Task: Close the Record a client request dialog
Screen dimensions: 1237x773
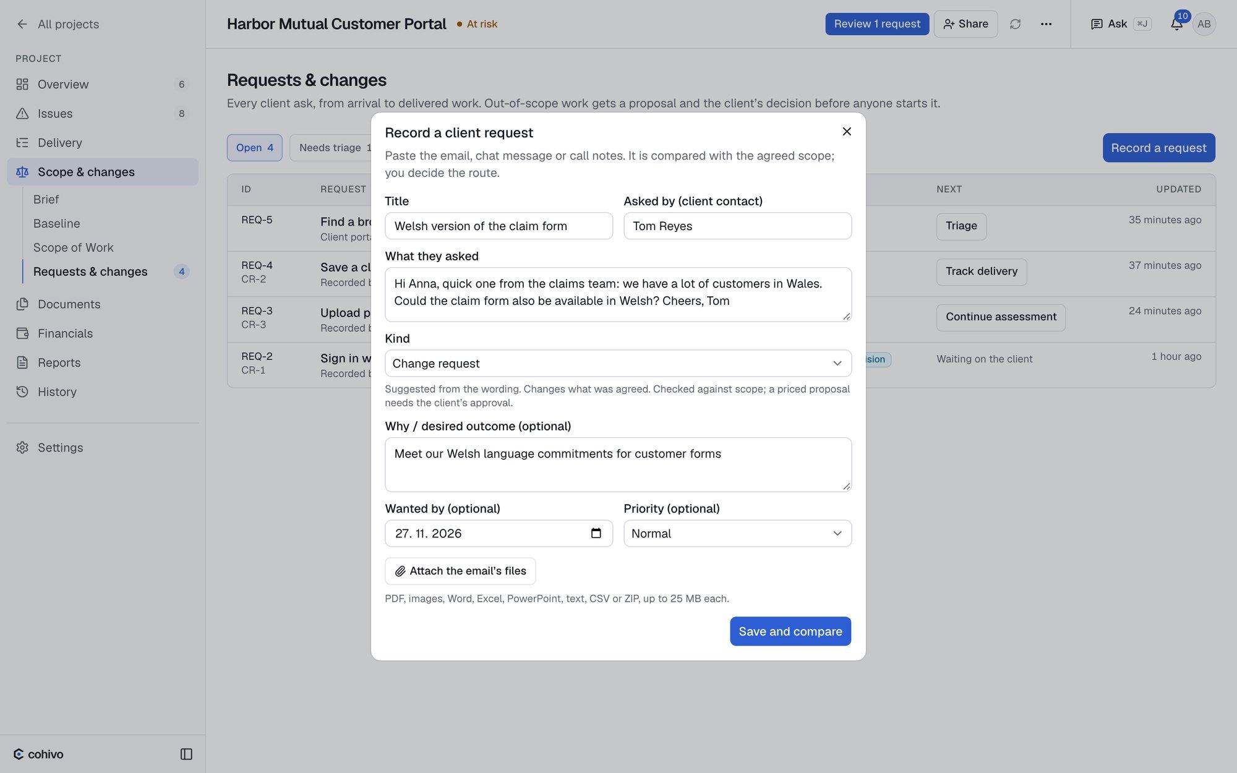Action: coord(847,131)
